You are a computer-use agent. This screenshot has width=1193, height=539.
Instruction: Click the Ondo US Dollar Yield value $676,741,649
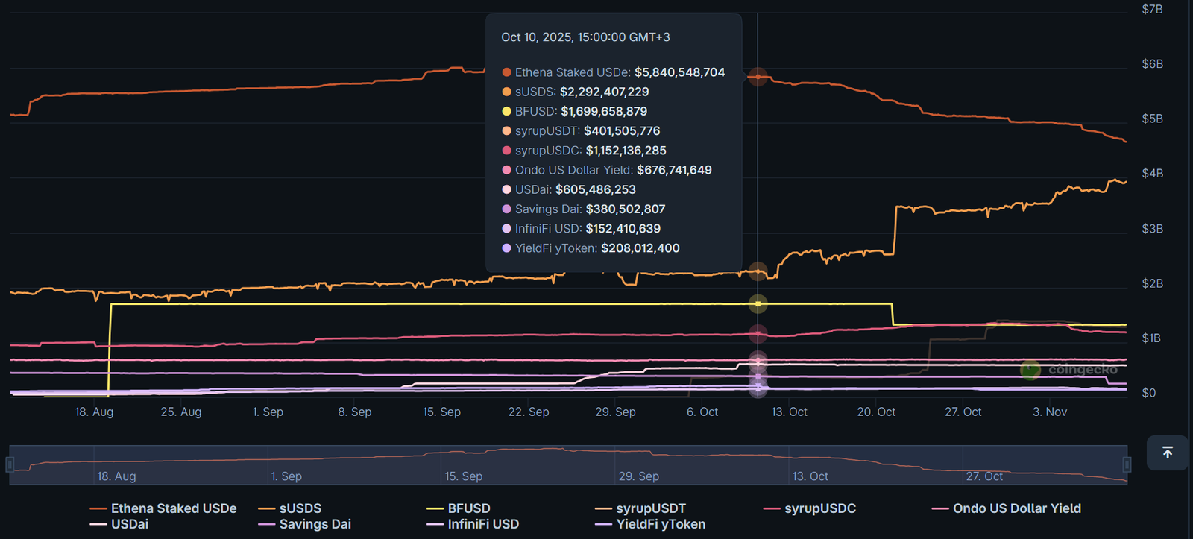click(x=674, y=170)
